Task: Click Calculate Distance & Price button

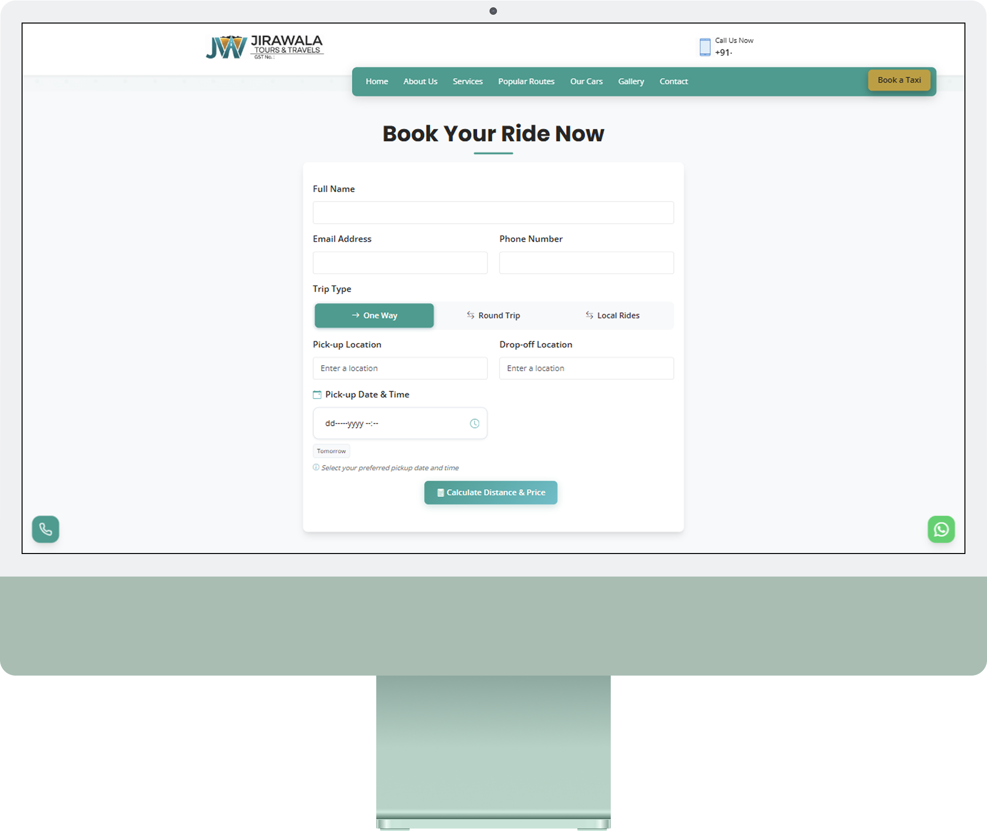Action: (491, 492)
